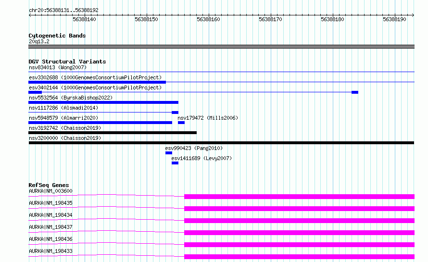Click the AURKA|NM_198436 magenta exon bar
The image size is (428, 262).
click(x=300, y=245)
